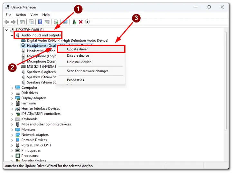
Task: Open the View menu
Action: click(34, 15)
